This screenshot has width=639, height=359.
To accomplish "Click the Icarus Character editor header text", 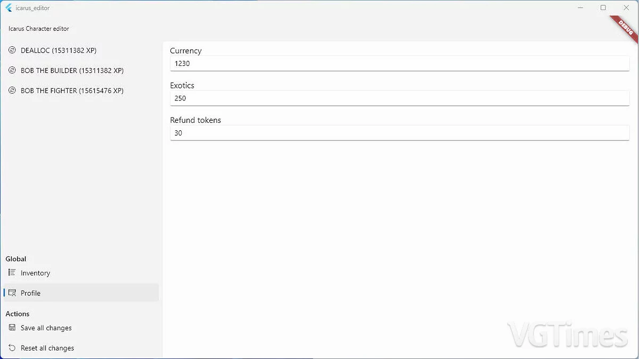I will point(38,29).
